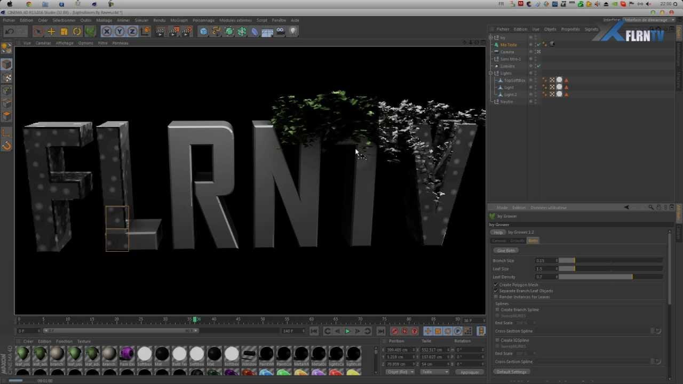Uncheck Separate Branch/Leaf Objects checkbox

(496, 291)
